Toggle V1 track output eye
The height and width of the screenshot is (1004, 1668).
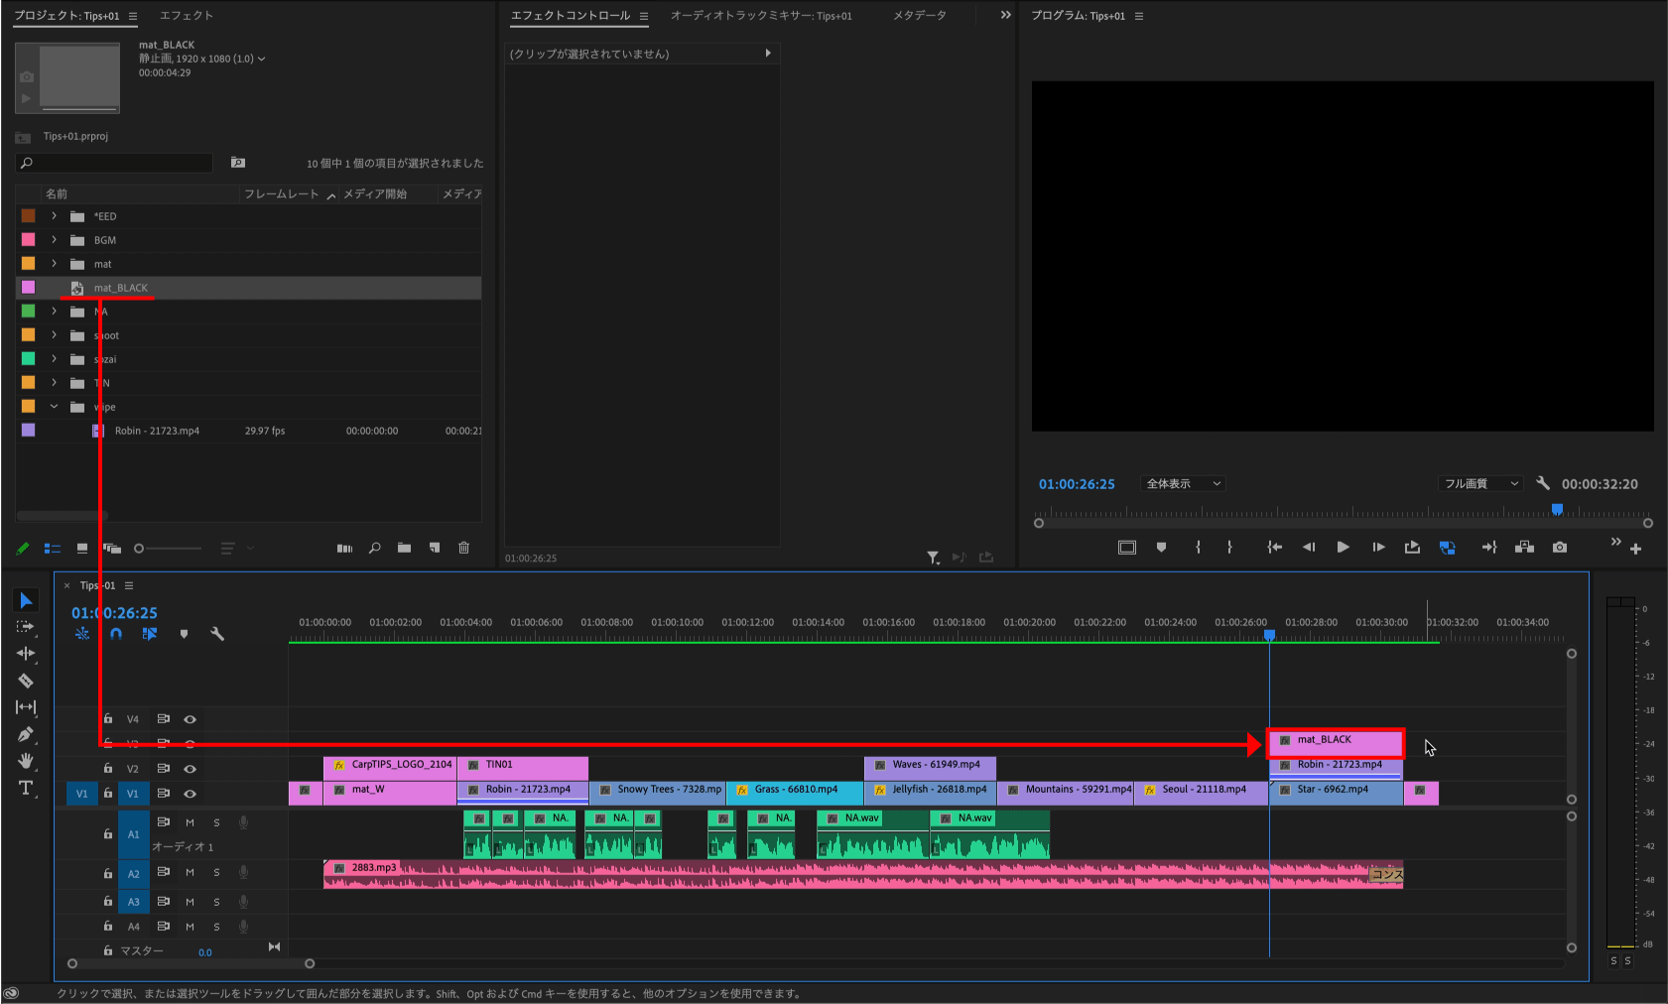190,794
